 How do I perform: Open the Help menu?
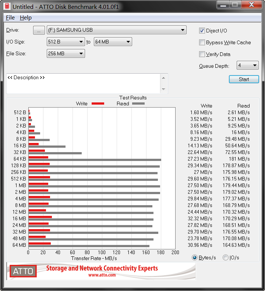(26, 18)
